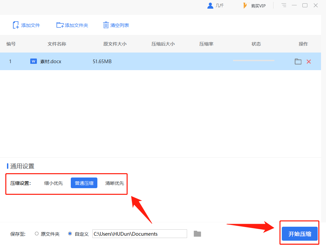The width and height of the screenshot is (326, 245).
Task: Click the 状态 column header
Action: coord(256,44)
